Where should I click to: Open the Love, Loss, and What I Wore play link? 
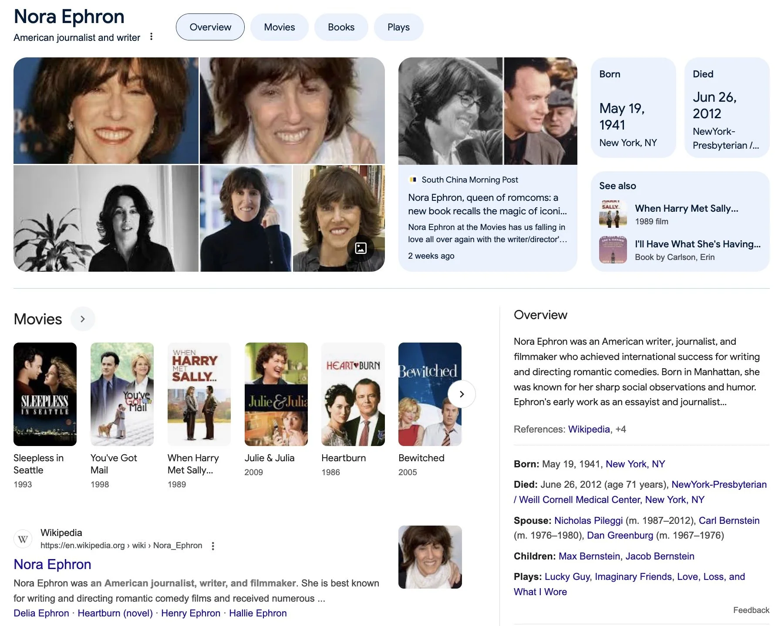pyautogui.click(x=629, y=584)
